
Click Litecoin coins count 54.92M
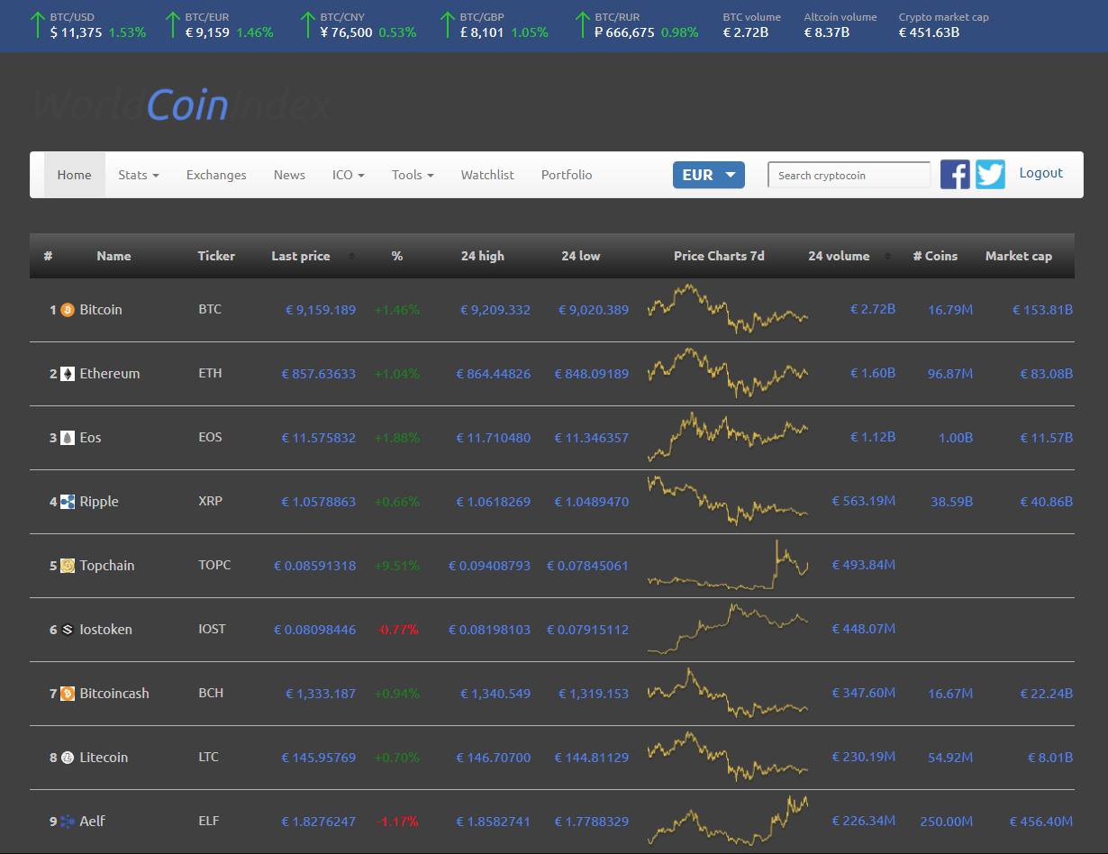(950, 758)
